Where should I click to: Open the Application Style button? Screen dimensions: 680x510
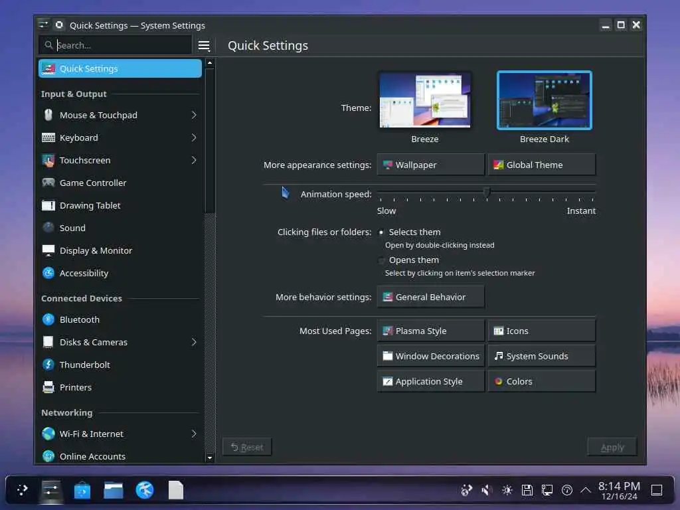pyautogui.click(x=430, y=381)
